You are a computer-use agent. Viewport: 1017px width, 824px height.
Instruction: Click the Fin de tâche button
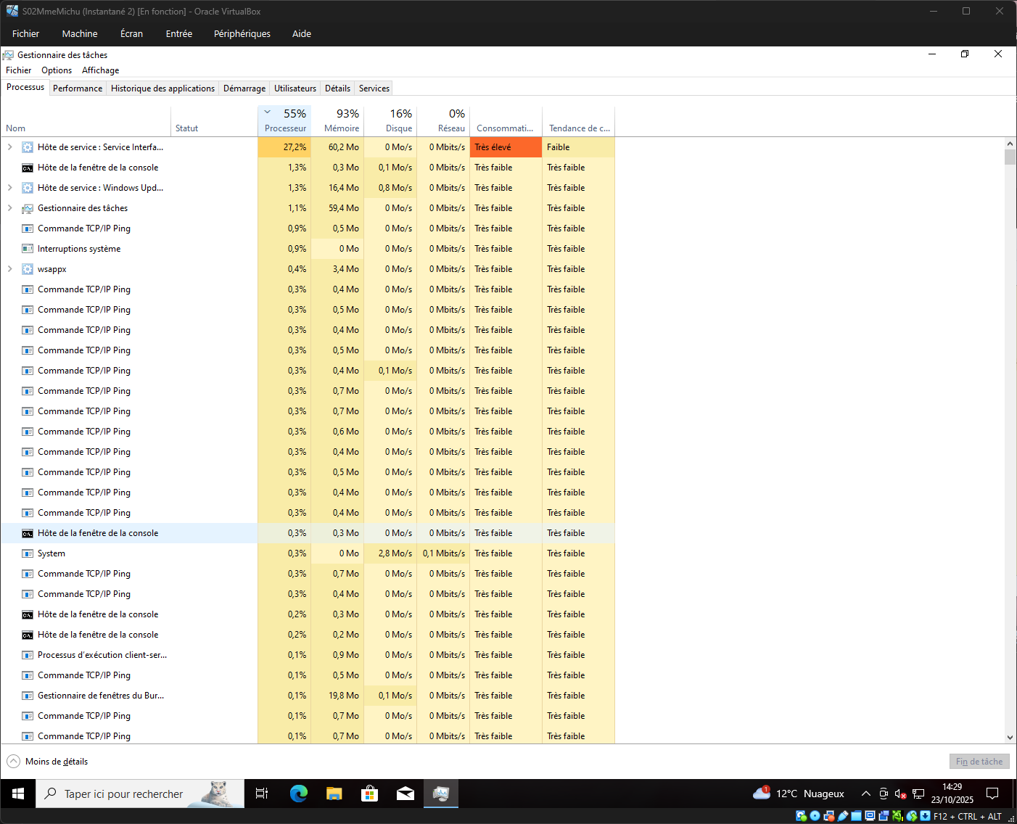(x=979, y=762)
